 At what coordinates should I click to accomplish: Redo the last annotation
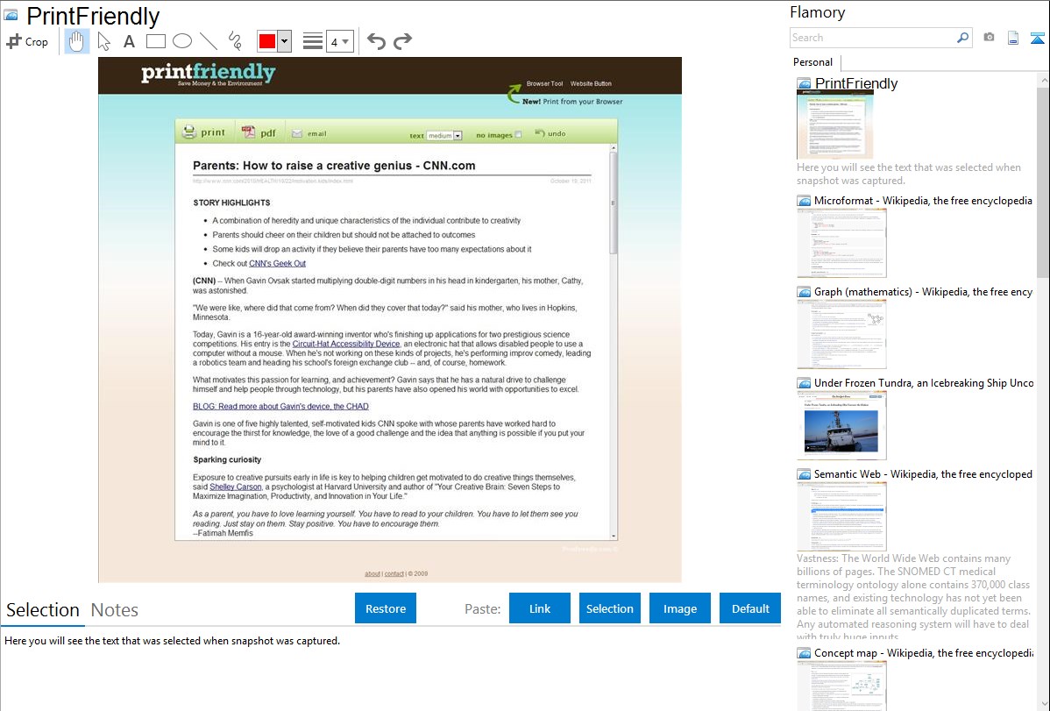[402, 41]
